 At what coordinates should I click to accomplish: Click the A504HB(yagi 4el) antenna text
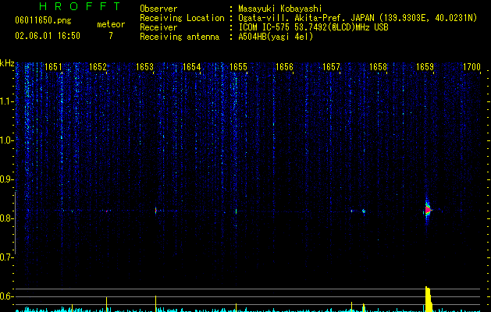click(276, 37)
